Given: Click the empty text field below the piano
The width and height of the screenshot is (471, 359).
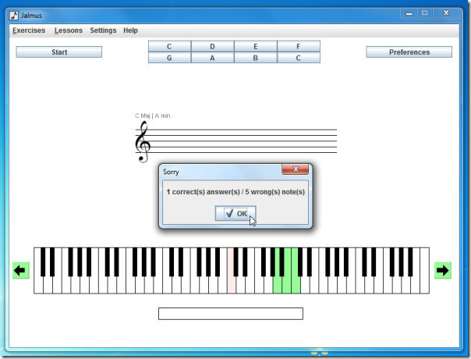Looking at the screenshot, I should (231, 314).
